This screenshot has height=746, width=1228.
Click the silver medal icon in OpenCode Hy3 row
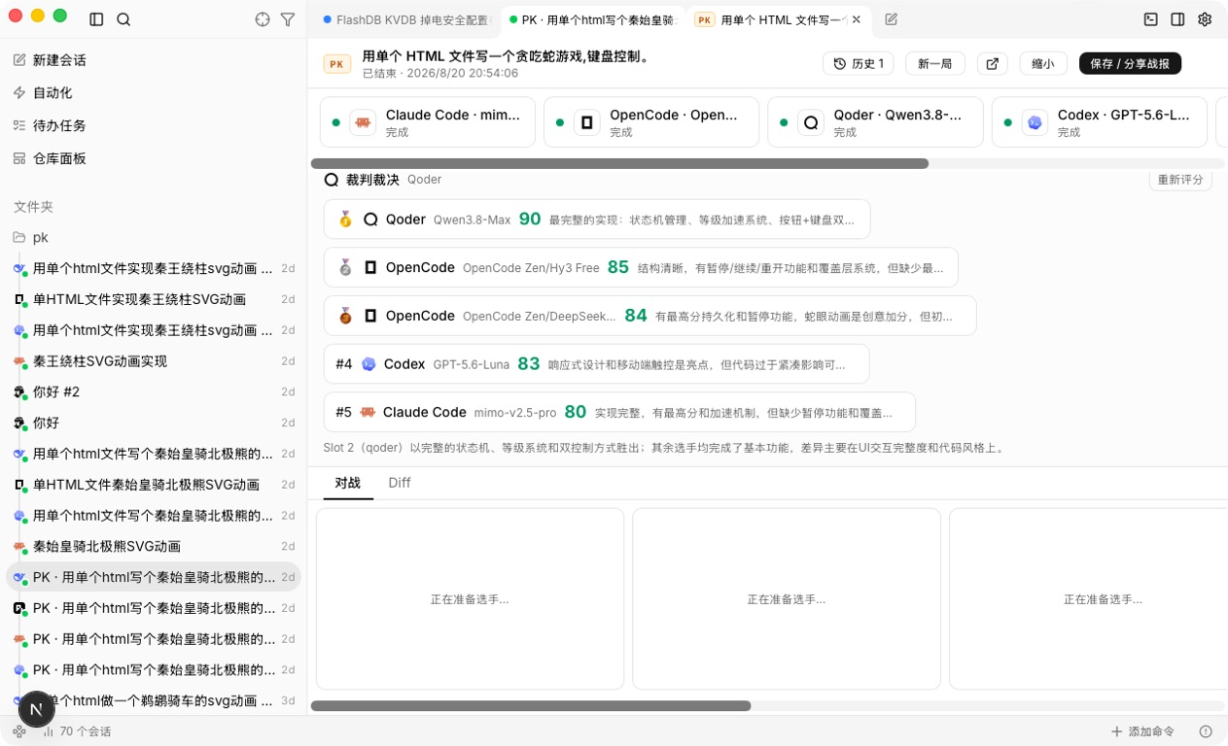tap(345, 267)
